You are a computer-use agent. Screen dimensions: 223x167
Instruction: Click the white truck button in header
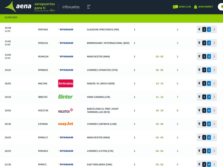221,7
